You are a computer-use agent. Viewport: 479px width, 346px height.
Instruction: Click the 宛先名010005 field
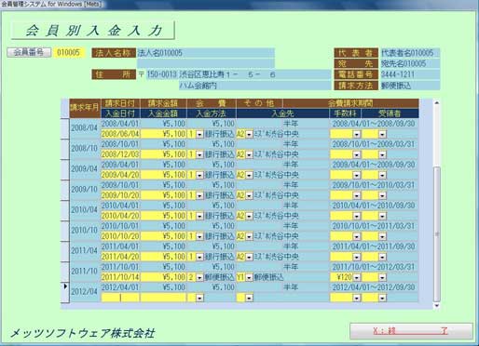(410, 63)
